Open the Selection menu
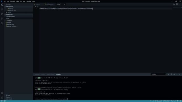This screenshot has width=182, height=102. [x=13, y=1]
